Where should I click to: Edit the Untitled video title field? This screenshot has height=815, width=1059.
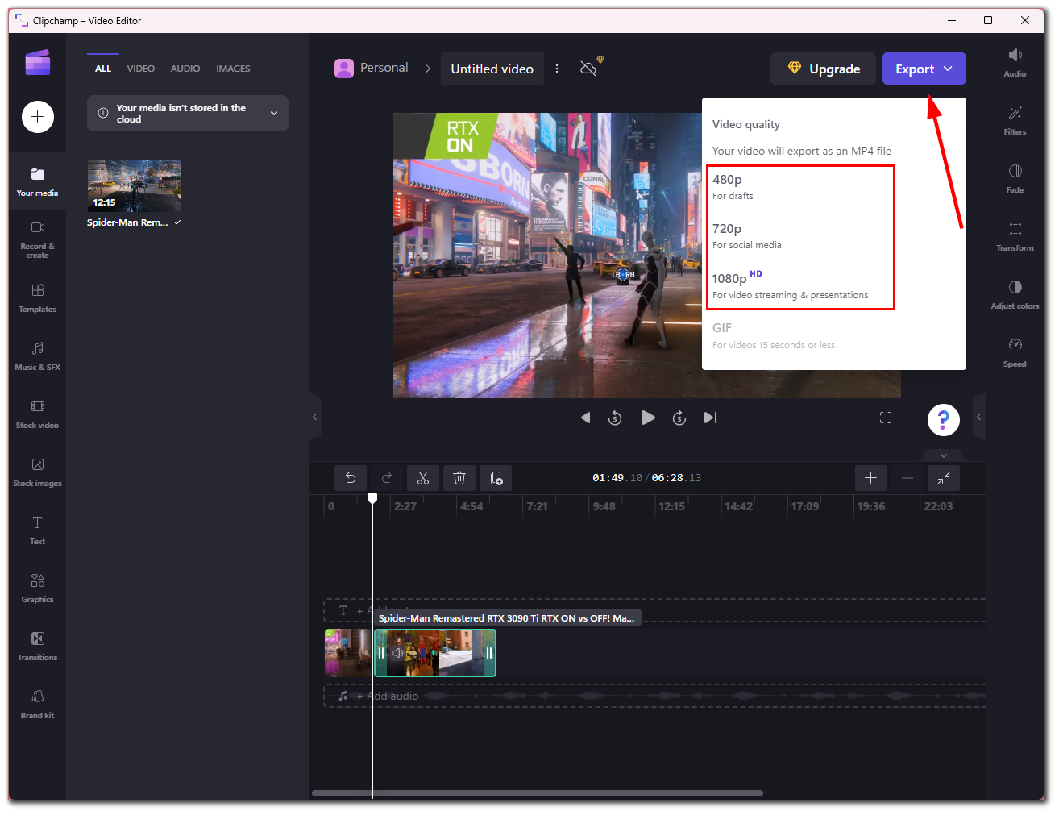pyautogui.click(x=492, y=69)
